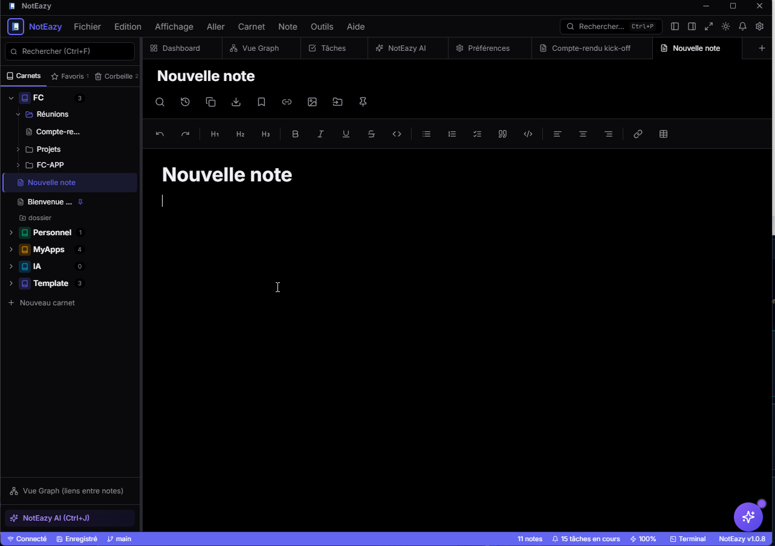The width and height of the screenshot is (775, 546).
Task: Toggle strikethrough formatting
Action: [x=371, y=134]
